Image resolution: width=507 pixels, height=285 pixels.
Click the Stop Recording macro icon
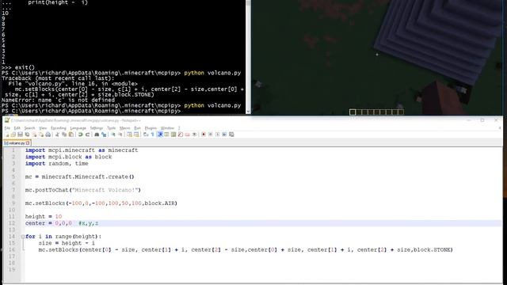(210, 135)
